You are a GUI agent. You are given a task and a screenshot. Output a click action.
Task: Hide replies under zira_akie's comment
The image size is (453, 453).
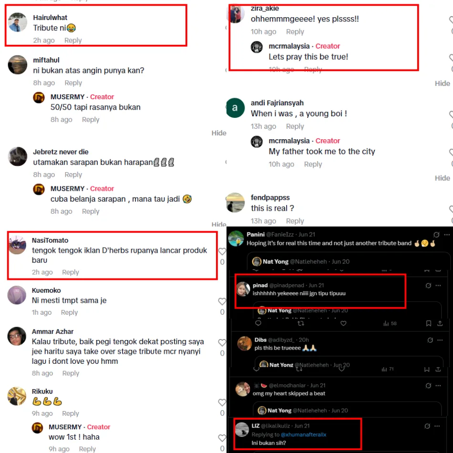[x=442, y=83]
